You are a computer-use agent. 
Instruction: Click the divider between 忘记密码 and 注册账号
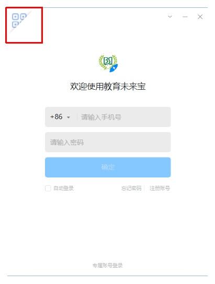[x=145, y=188]
